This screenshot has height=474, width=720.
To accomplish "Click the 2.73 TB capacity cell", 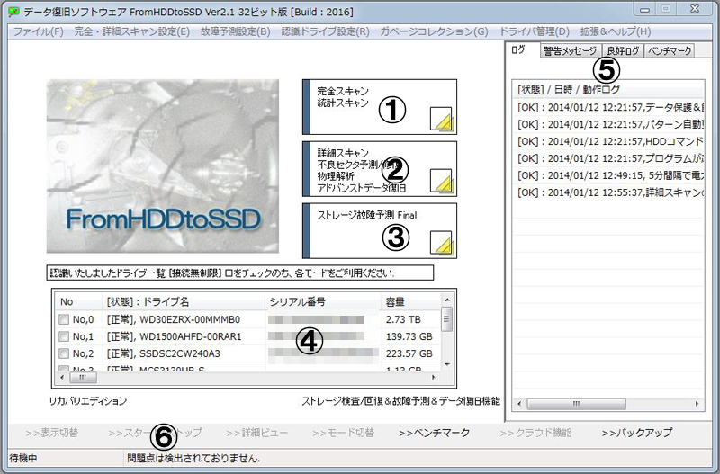I will [403, 319].
